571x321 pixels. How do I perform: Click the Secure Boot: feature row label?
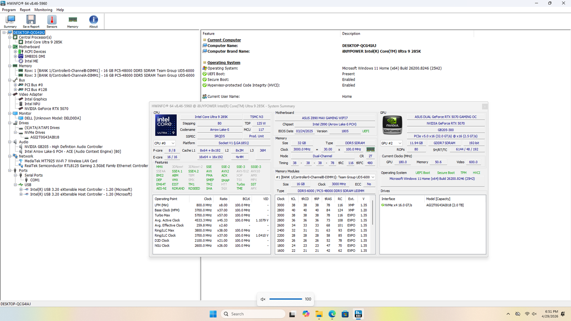pyautogui.click(x=218, y=80)
